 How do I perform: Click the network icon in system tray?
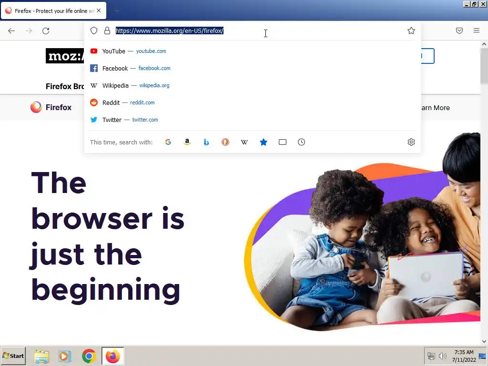coord(431,356)
